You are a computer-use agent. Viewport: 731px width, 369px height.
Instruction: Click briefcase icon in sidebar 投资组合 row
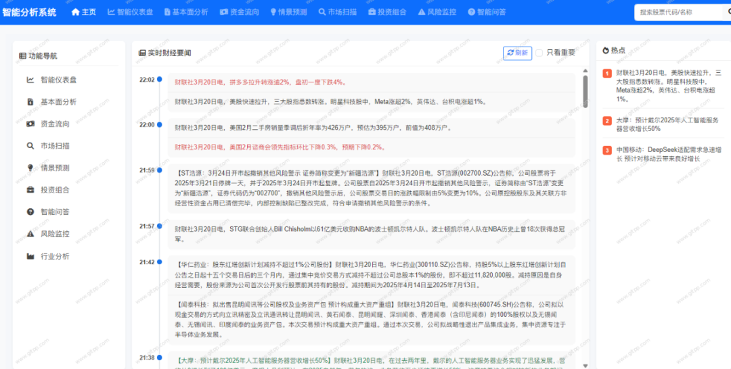[x=30, y=190]
